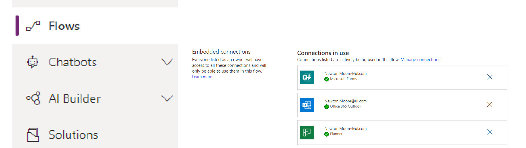The width and height of the screenshot is (526, 148).
Task: Open the Learn more link
Action: tap(202, 77)
